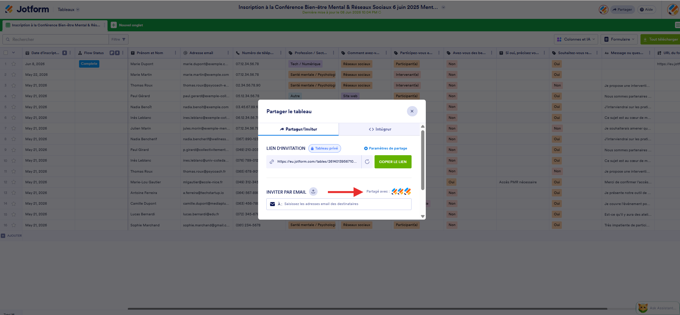Click the Tech / Numérique tag in row 1

pyautogui.click(x=305, y=64)
